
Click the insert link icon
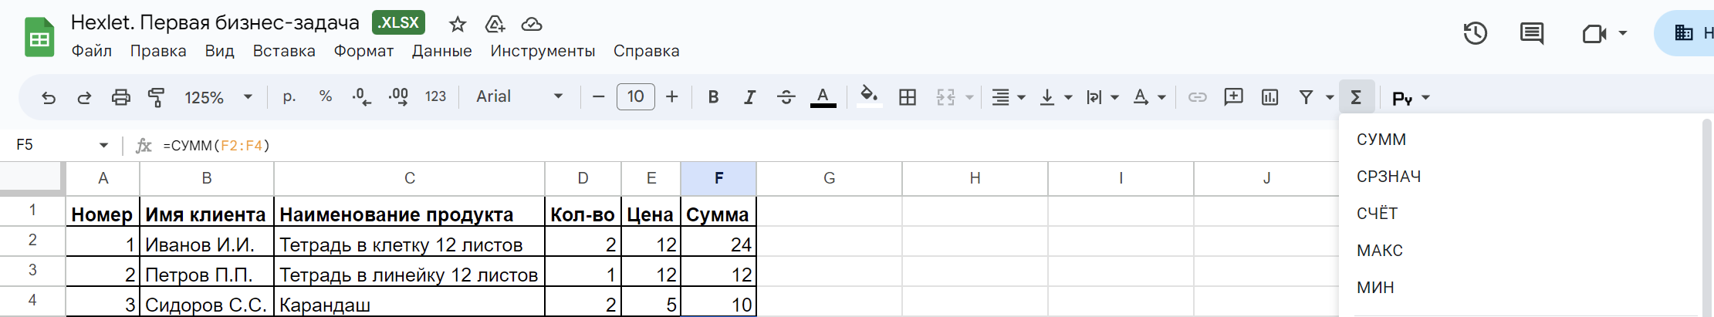point(1197,97)
